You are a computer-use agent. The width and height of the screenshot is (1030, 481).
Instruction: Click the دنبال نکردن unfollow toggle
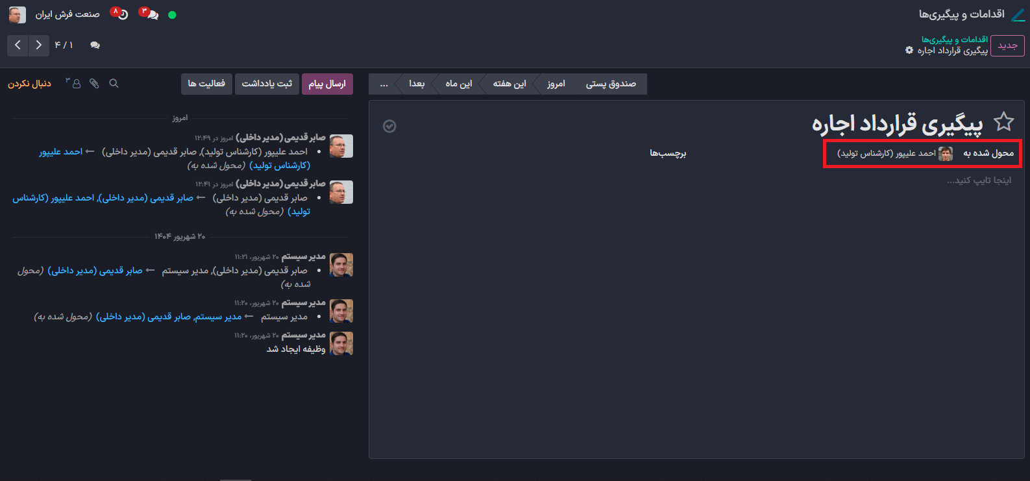[x=29, y=84]
